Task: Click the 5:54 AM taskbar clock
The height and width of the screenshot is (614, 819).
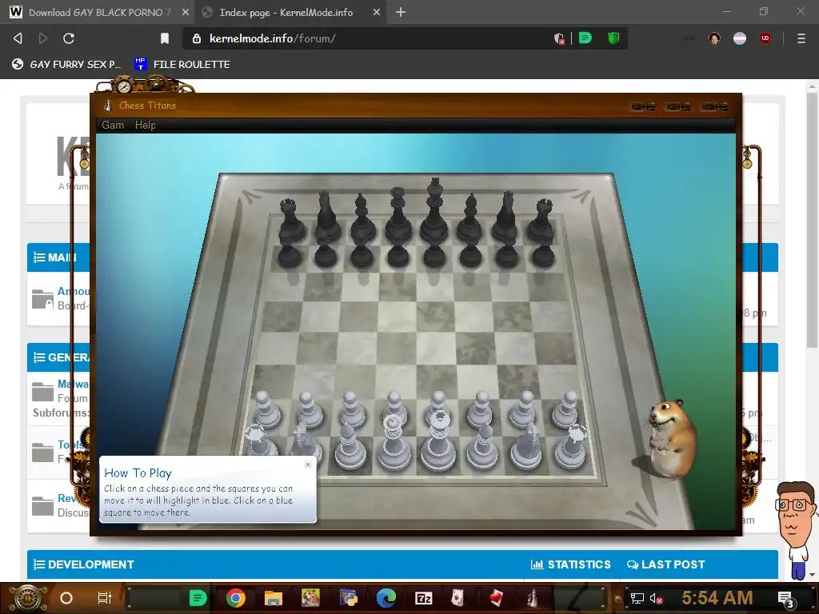Action: point(717,597)
